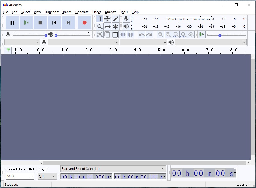Viewport: 256px width, 188px height.
Task: Open the Effect menu
Action: (97, 12)
